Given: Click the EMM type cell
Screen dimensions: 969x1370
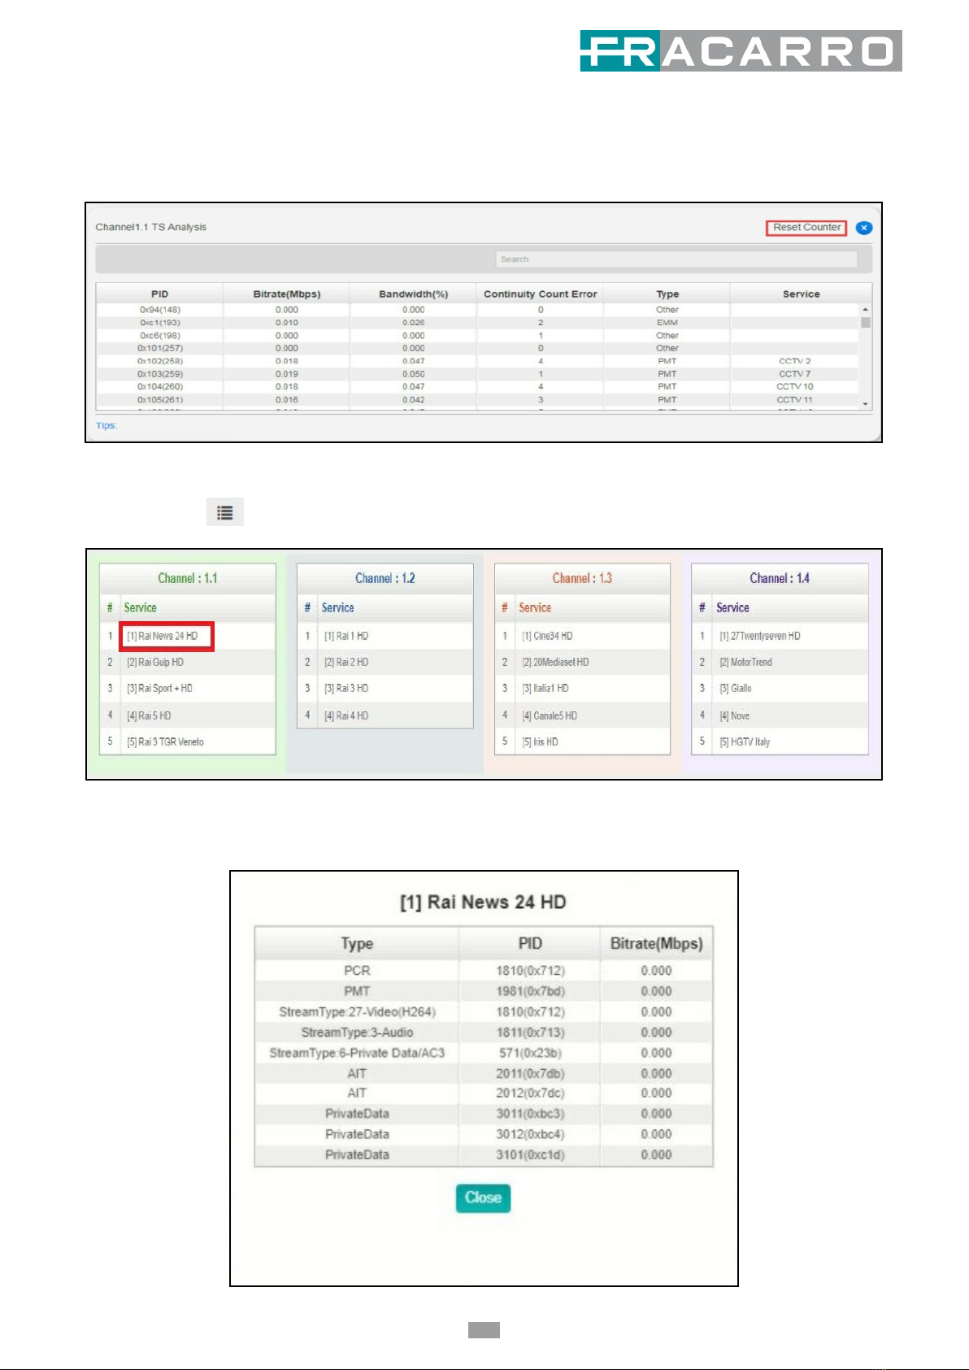Looking at the screenshot, I should [667, 323].
